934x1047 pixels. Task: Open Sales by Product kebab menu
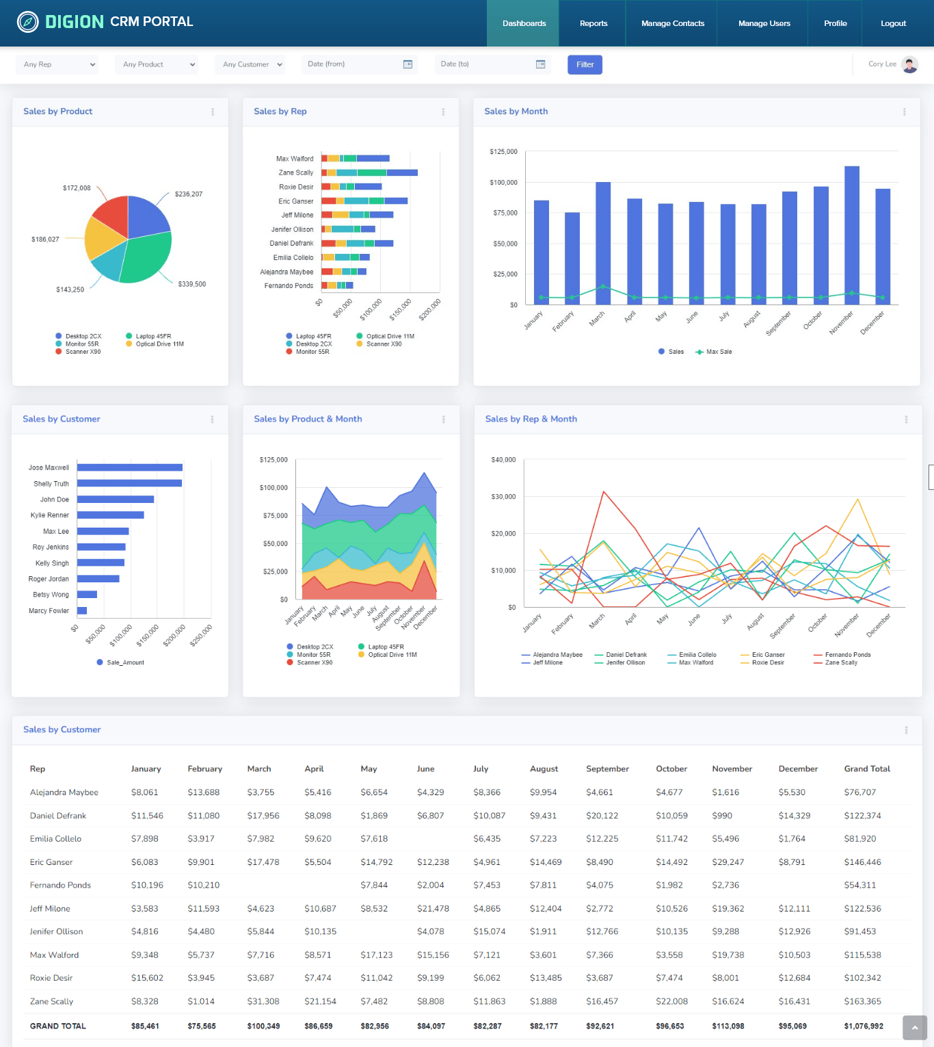point(213,112)
